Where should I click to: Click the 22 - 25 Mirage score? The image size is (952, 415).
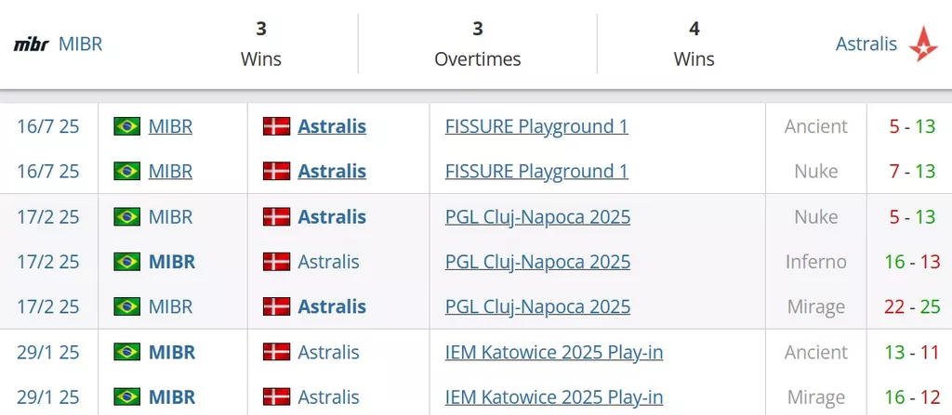click(912, 306)
